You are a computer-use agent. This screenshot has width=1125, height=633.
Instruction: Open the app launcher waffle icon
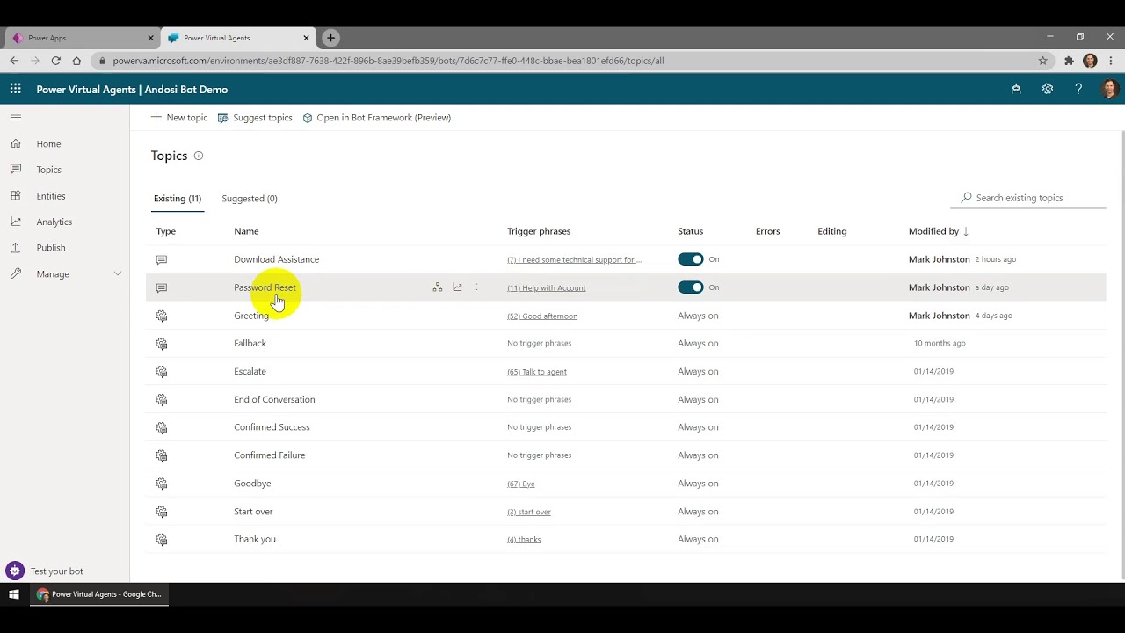(x=15, y=89)
